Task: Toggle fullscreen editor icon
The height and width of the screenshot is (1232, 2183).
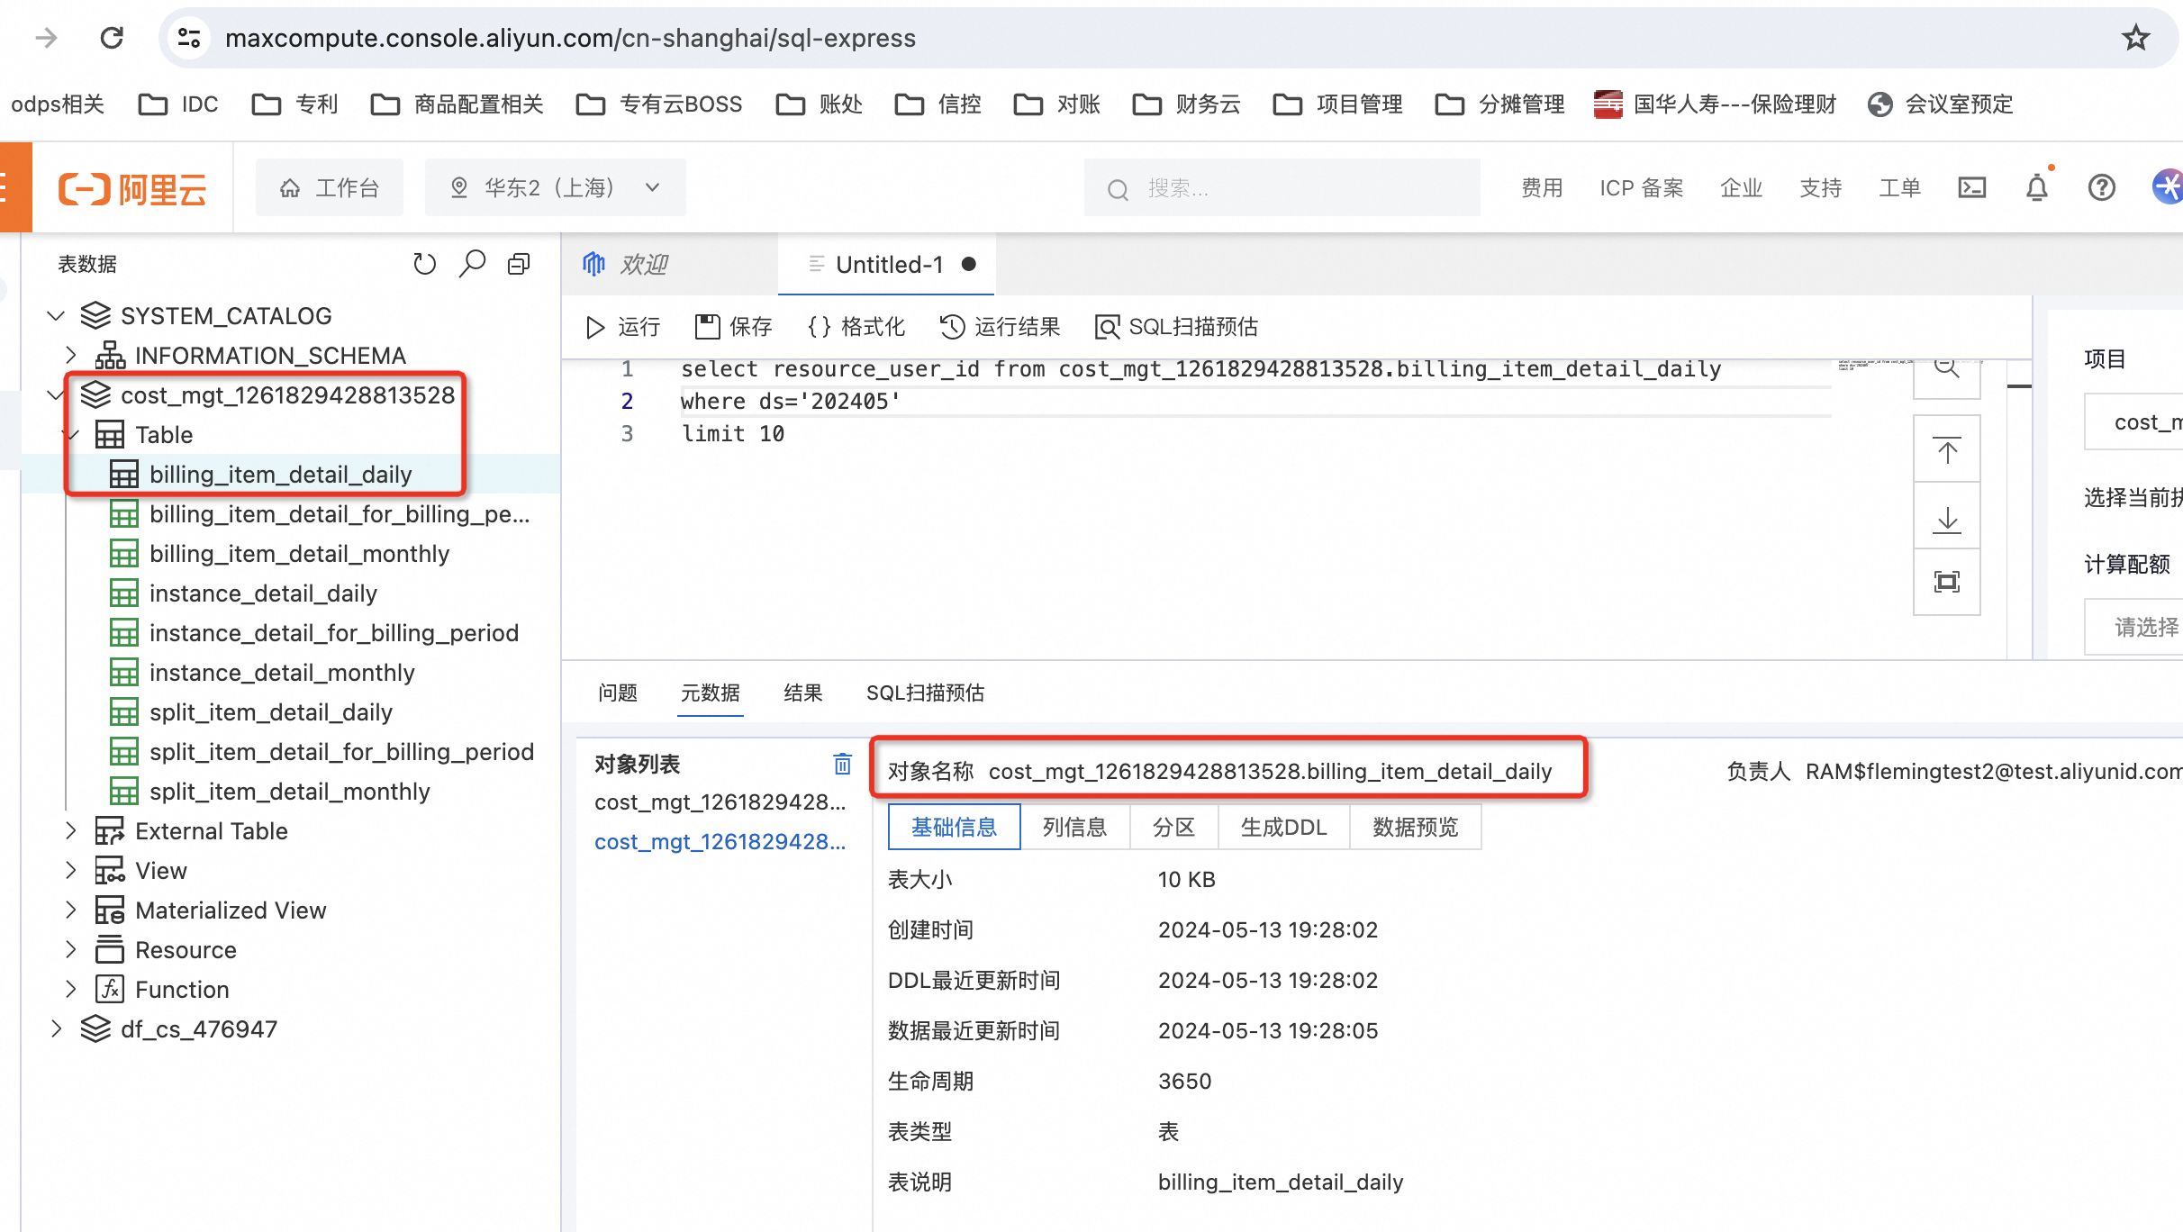Action: coord(1946,582)
